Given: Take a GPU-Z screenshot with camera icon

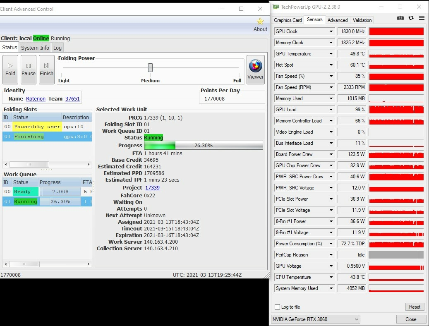Looking at the screenshot, I should (400, 18).
